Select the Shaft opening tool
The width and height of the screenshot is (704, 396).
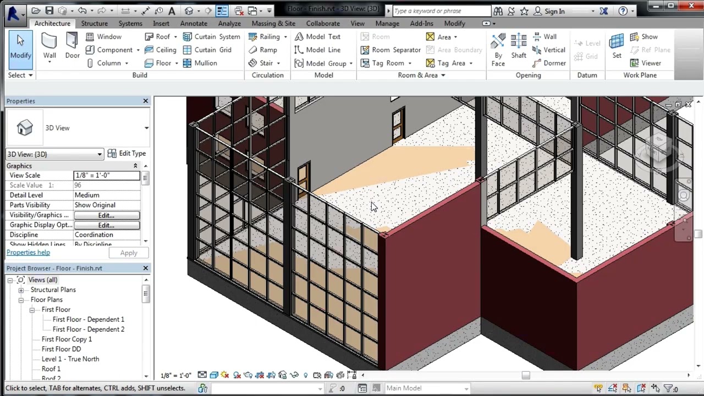(519, 46)
